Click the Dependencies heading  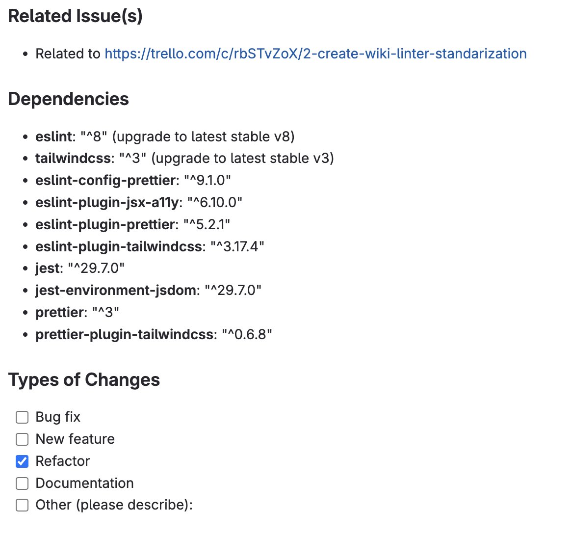[69, 99]
